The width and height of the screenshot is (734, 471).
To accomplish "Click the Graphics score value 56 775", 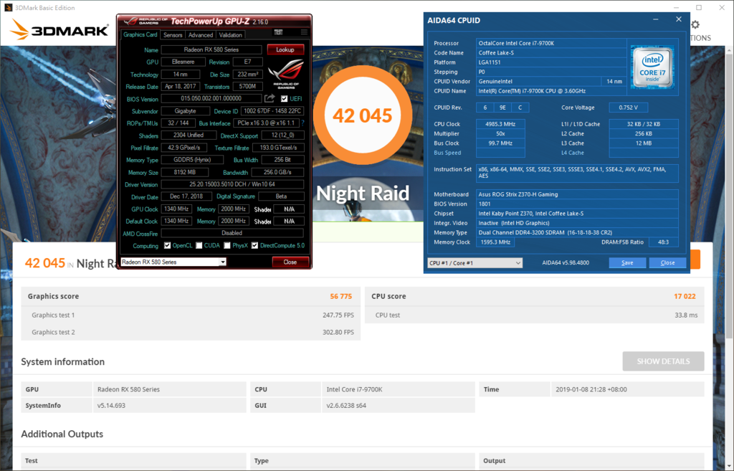I will point(340,296).
